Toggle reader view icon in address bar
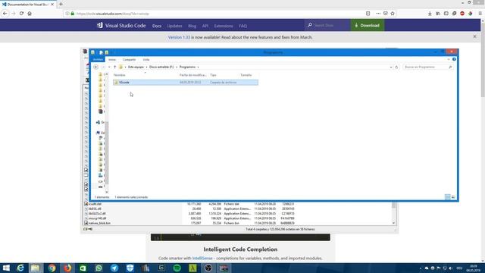 coord(368,14)
